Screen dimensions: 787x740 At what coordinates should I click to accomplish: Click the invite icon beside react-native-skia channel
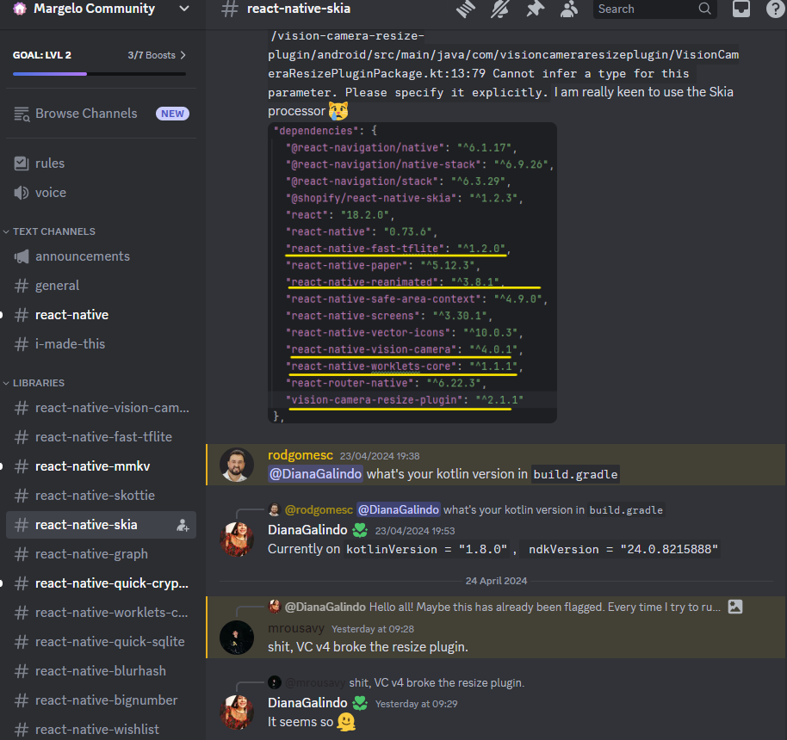click(182, 525)
